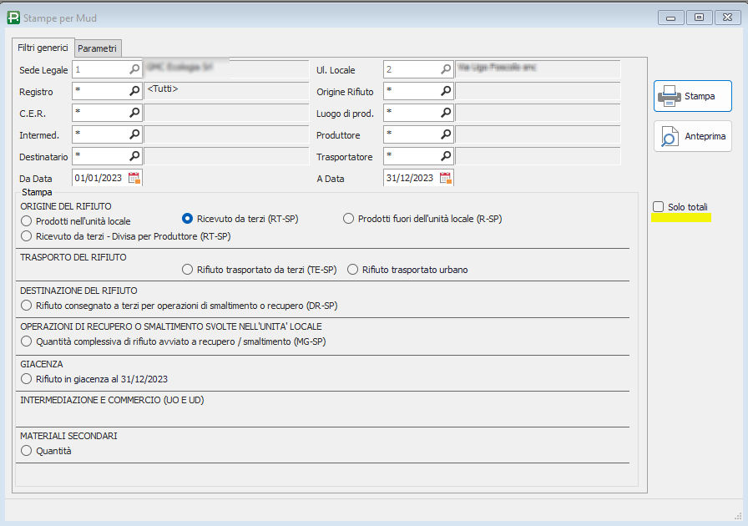Click the Produttore search icon
Image resolution: width=748 pixels, height=526 pixels.
(x=446, y=134)
